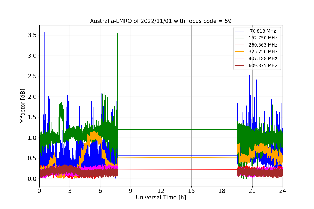Viewport: 314px width, 209px height.
Task: Click the orange line sample in legend
Action: point(240,52)
